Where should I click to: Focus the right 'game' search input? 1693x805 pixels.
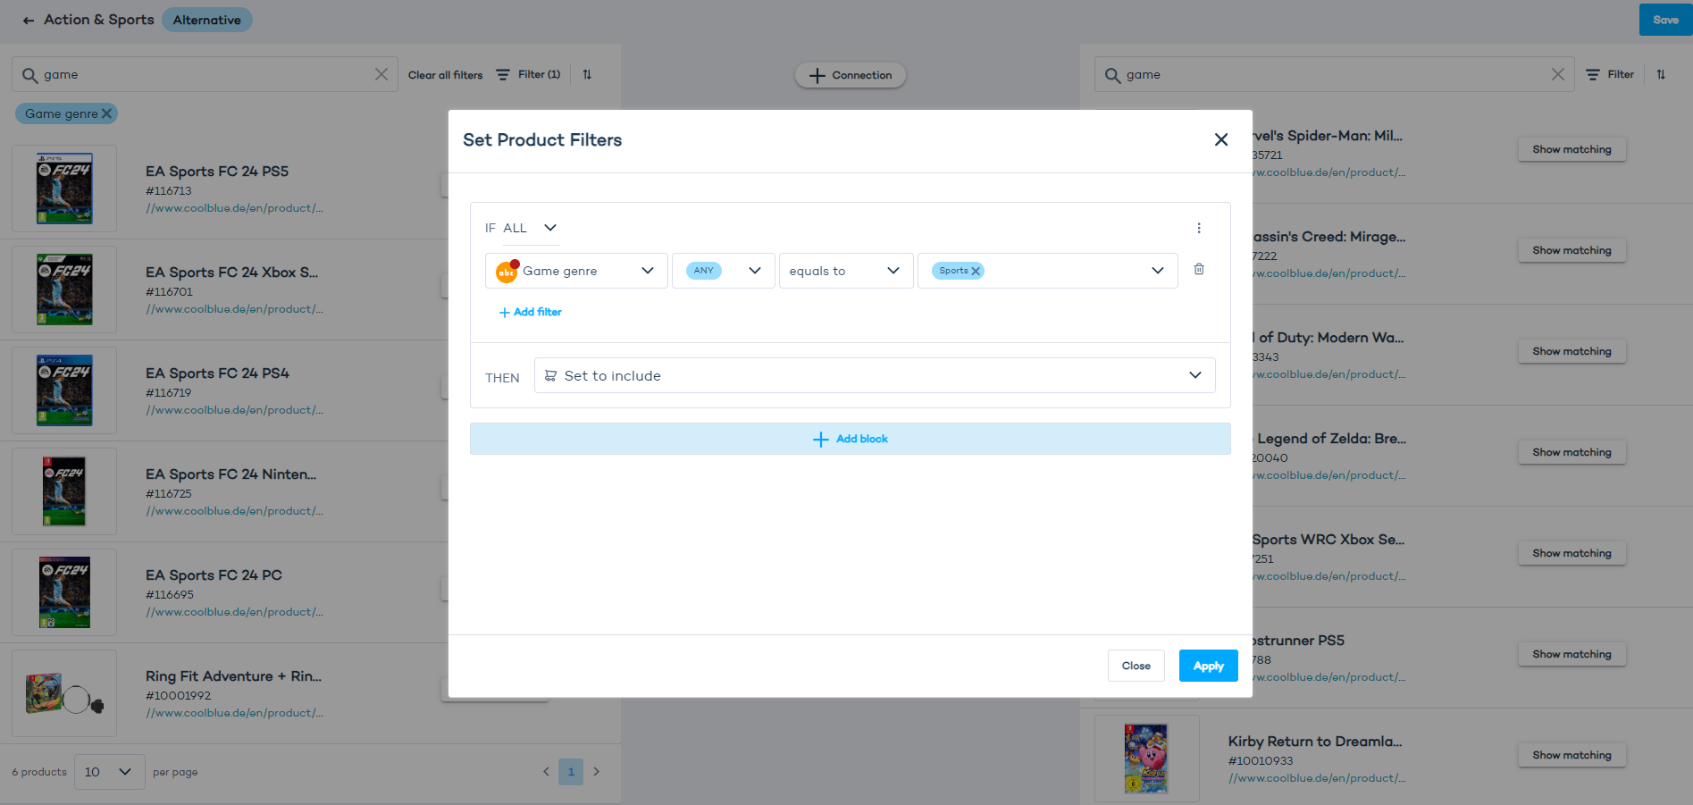point(1335,75)
